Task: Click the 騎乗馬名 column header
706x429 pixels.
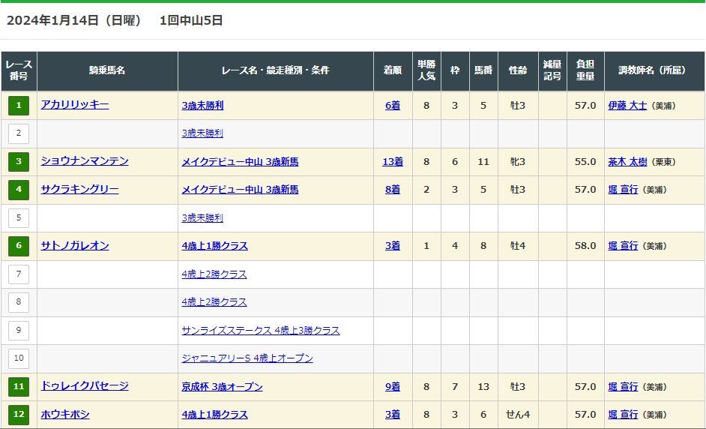Action: point(107,70)
